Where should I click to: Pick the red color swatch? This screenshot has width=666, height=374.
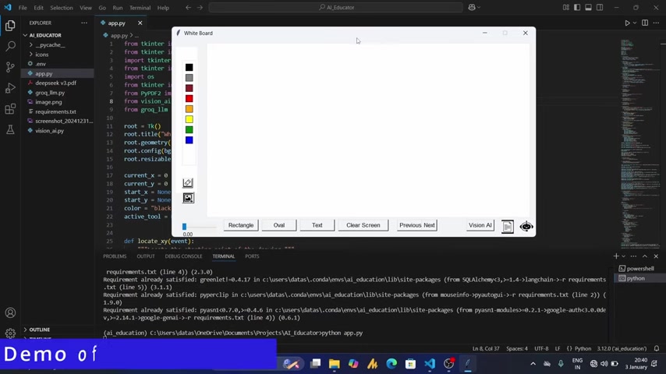tap(189, 98)
